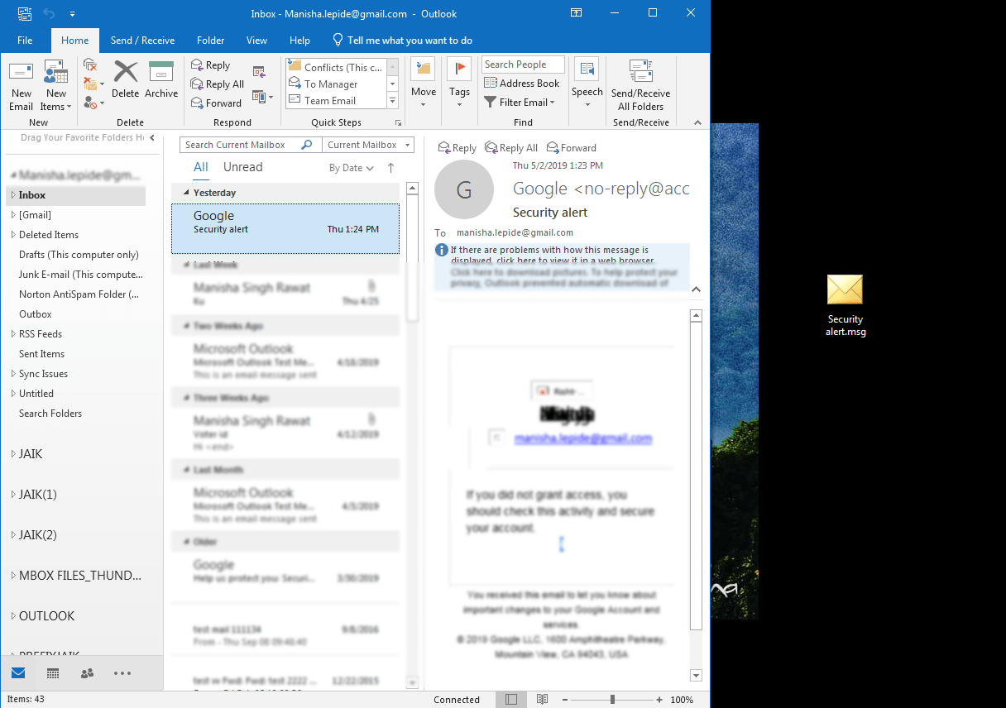Click Forward in the ribbon

pos(216,103)
